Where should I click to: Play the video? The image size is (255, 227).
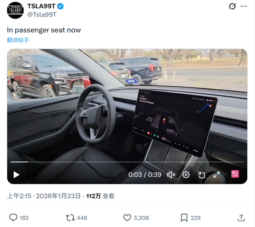point(17,175)
